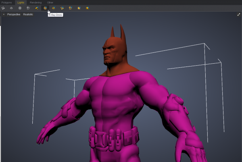Open the Realistic shading mode menu
The width and height of the screenshot is (242, 162).
(28, 15)
